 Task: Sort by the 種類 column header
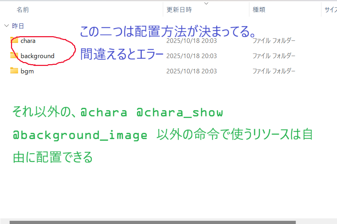258,10
